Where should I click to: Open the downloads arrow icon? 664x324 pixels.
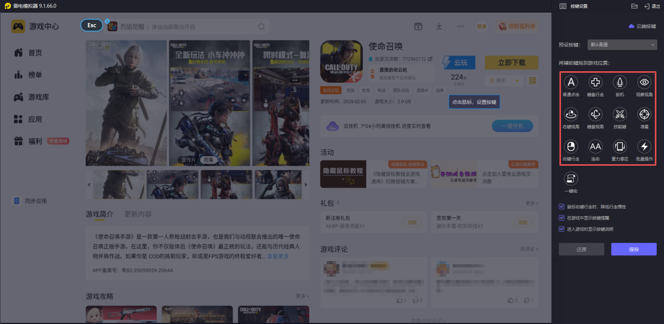[x=439, y=26]
